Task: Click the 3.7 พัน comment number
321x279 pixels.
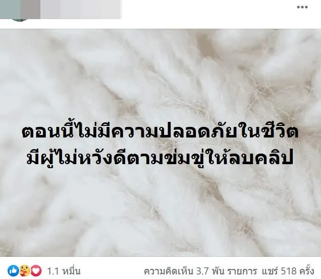Action: [x=210, y=271]
